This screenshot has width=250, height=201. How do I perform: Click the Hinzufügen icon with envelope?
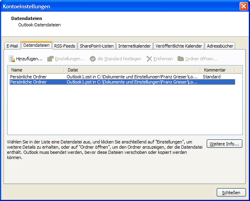12,59
